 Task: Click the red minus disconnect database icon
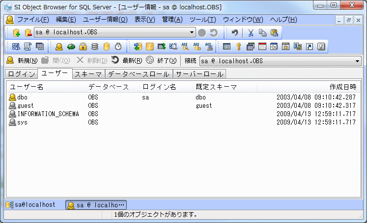[28, 33]
